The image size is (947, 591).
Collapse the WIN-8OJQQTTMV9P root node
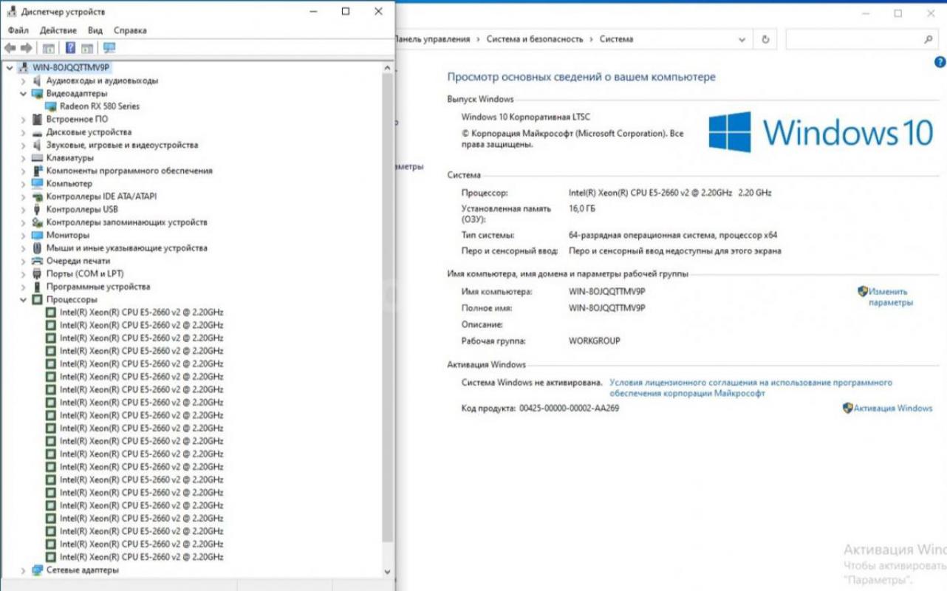(9, 67)
